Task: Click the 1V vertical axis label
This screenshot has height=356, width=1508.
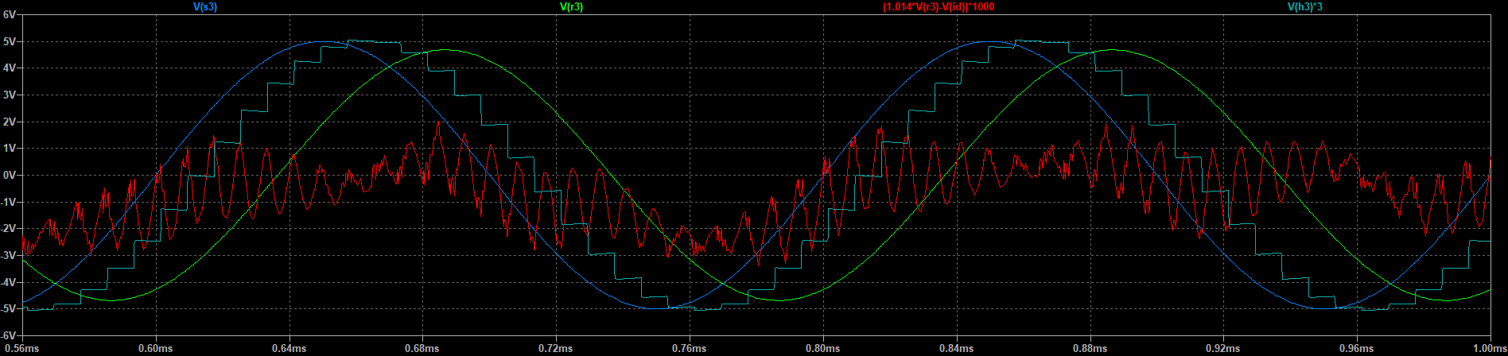Action: [x=10, y=149]
